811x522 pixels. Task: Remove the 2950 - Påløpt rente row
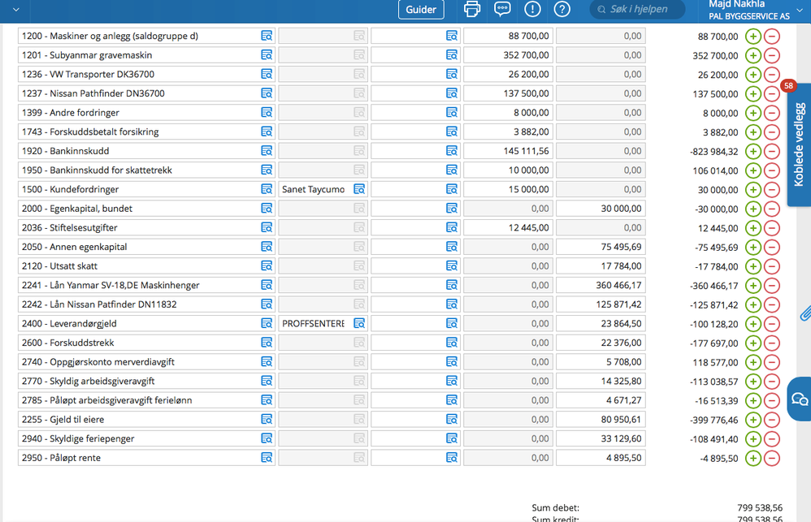(772, 458)
